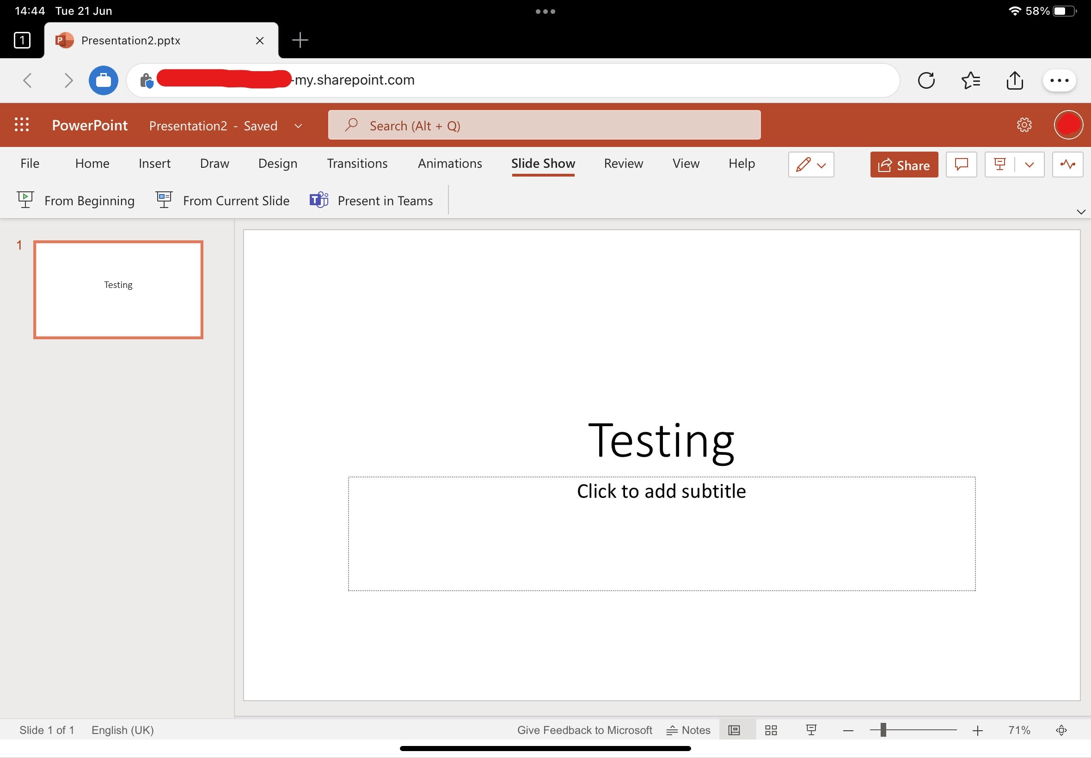
Task: Expand the Present options dropdown arrow
Action: pyautogui.click(x=1029, y=165)
